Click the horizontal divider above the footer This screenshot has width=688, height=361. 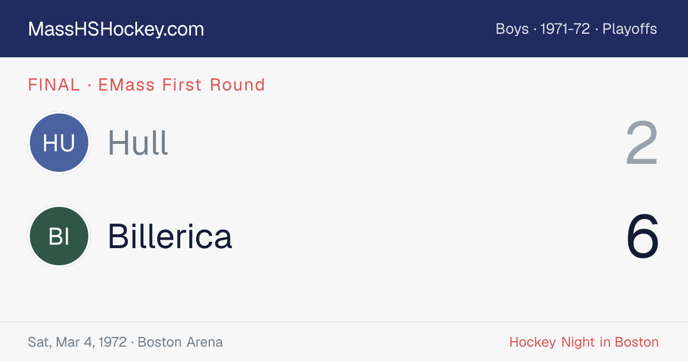(x=344, y=322)
